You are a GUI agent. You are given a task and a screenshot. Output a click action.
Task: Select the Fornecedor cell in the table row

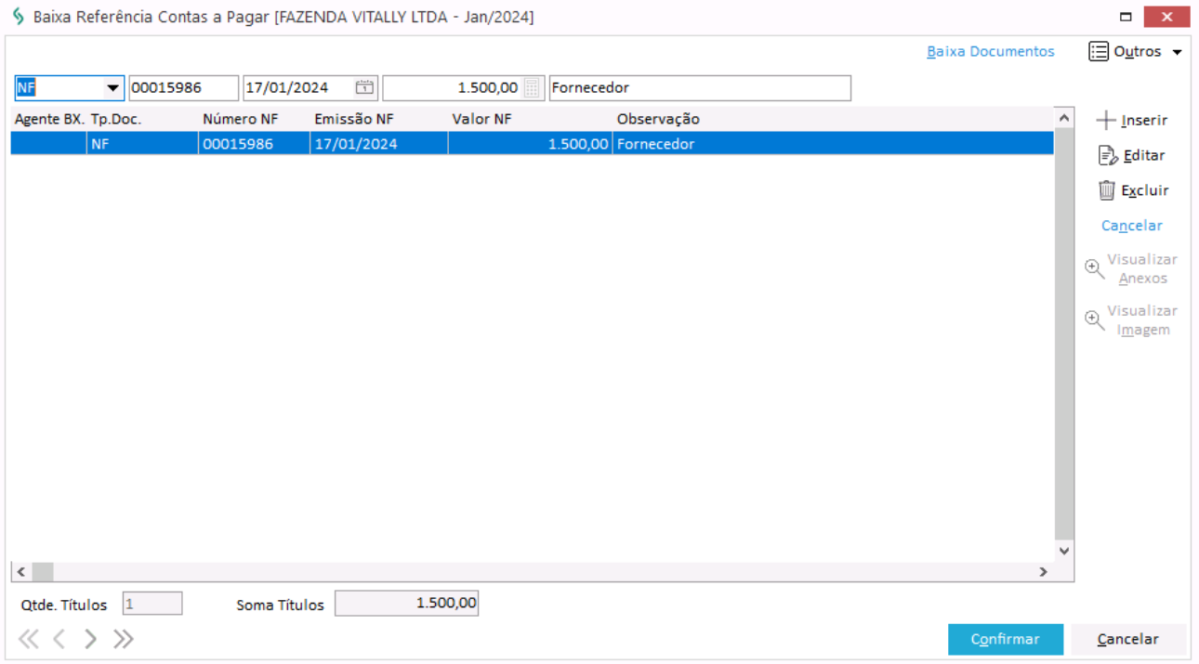pyautogui.click(x=833, y=144)
